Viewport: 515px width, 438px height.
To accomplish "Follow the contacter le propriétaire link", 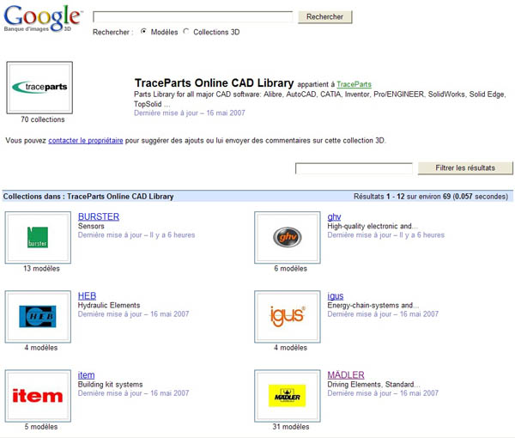I will [86, 139].
